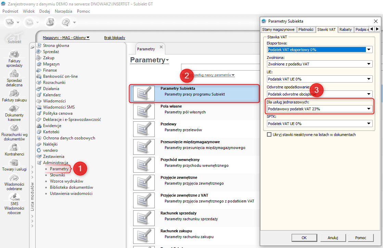Toggle Ukryj stawki nieaktywne checkbox

[269, 135]
